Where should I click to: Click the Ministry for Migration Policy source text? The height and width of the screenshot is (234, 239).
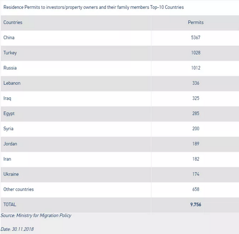pyautogui.click(x=44, y=215)
